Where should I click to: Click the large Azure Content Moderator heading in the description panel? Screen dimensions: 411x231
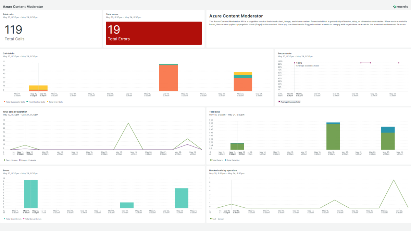click(x=236, y=16)
